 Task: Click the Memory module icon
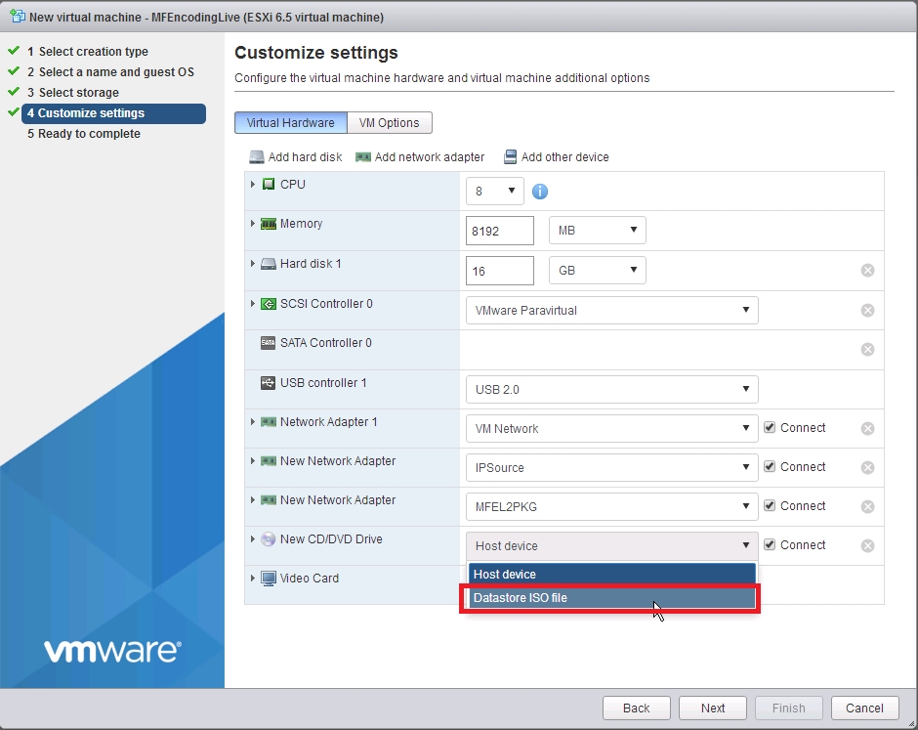269,224
